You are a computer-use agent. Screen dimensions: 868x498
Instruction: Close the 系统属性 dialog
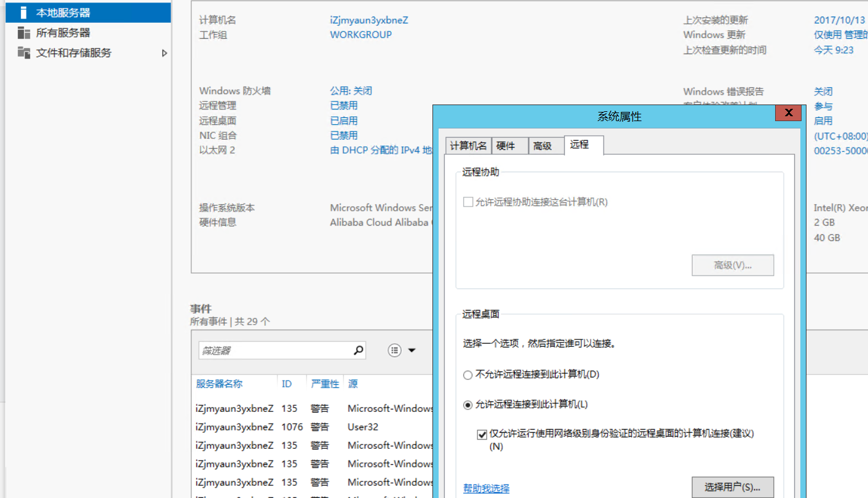click(x=788, y=113)
